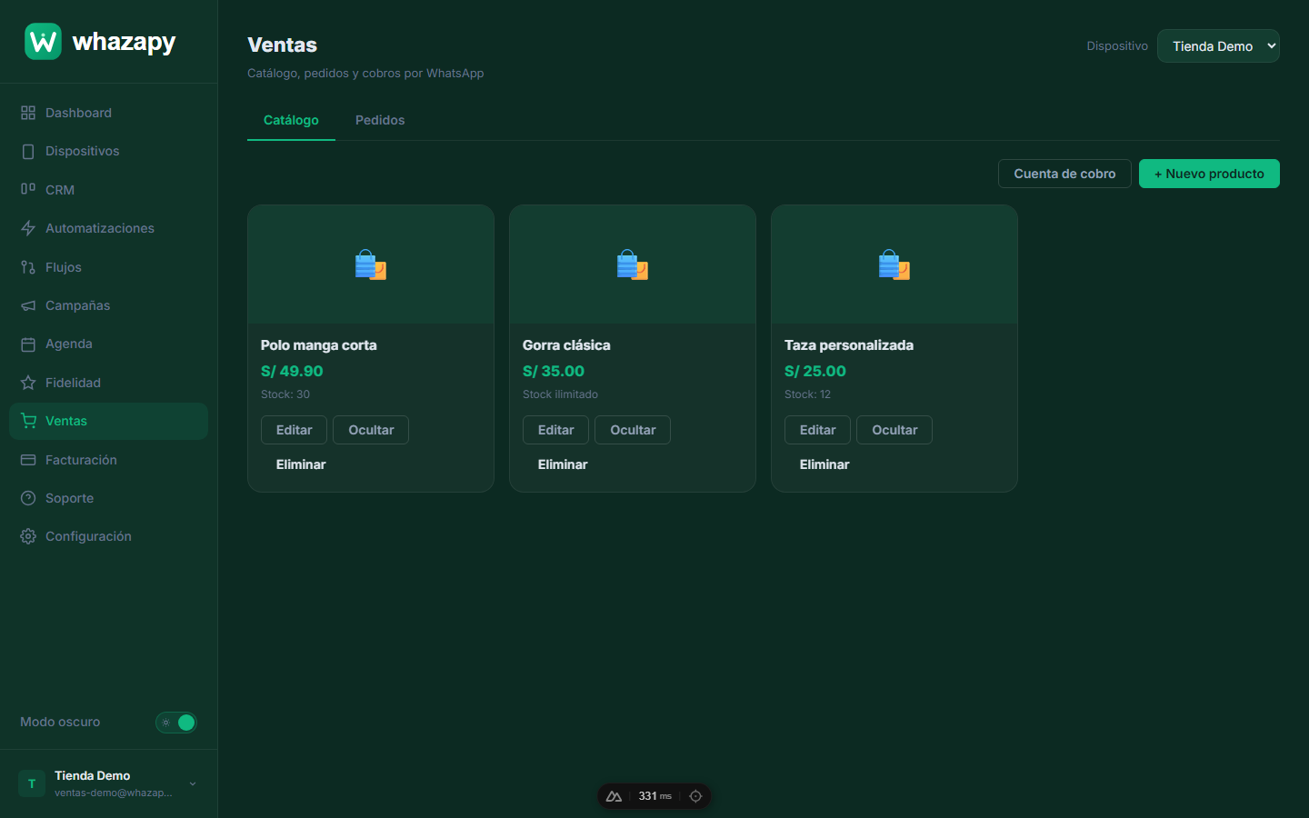Switch to the Catálogo tab

click(x=291, y=120)
